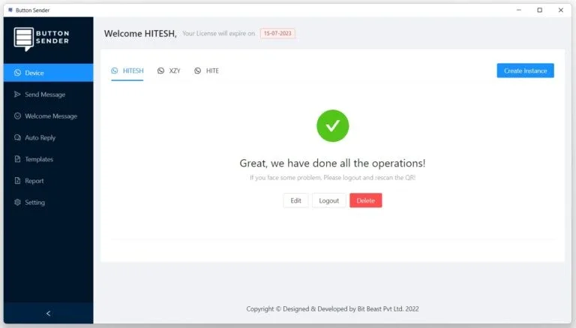Click the smiley icon beside Welcome Message

point(17,116)
